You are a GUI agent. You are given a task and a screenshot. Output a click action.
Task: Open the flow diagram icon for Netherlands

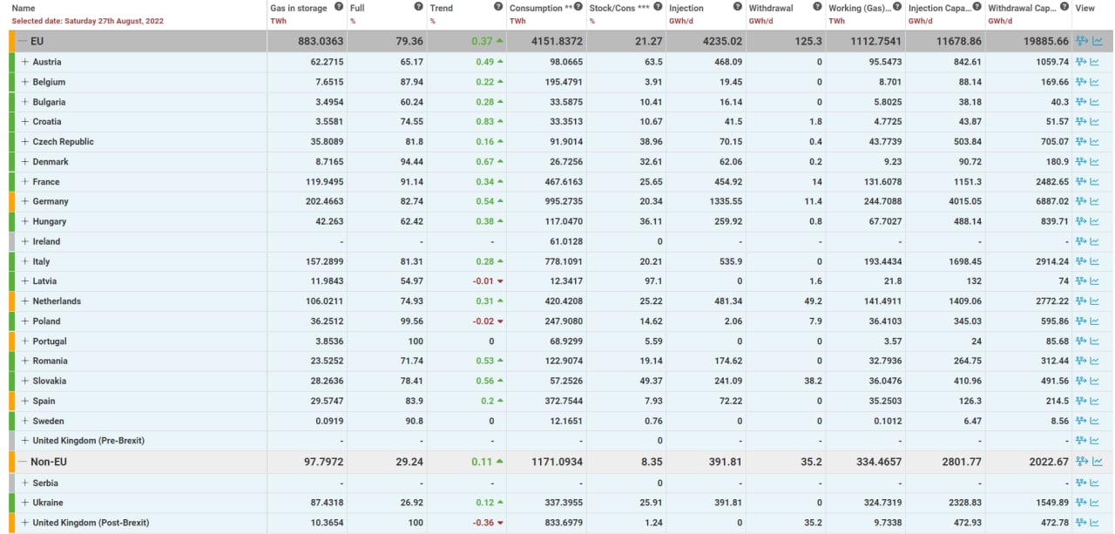(1081, 301)
